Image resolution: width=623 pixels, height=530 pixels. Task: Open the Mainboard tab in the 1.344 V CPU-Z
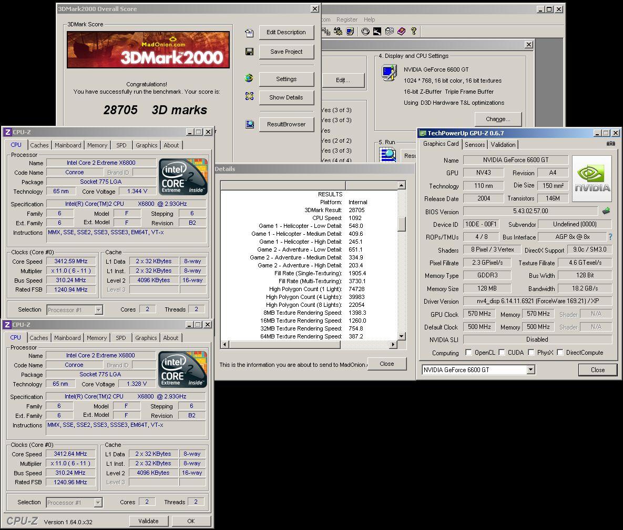pyautogui.click(x=68, y=145)
